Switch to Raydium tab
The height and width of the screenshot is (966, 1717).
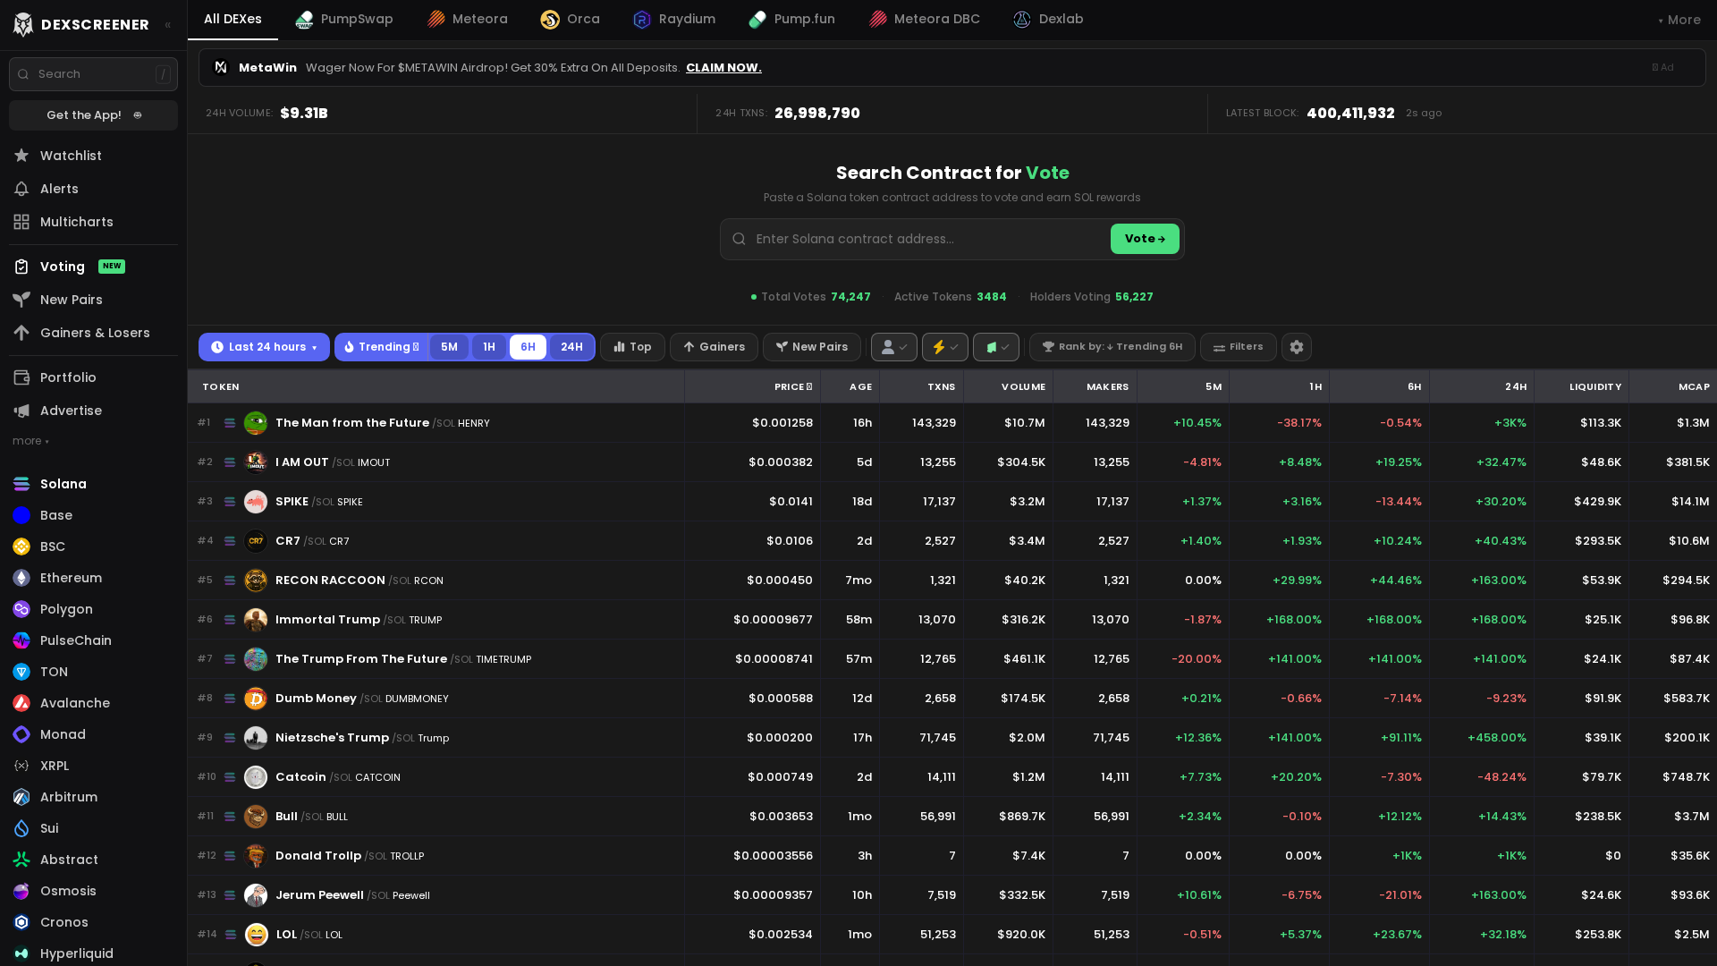click(674, 20)
